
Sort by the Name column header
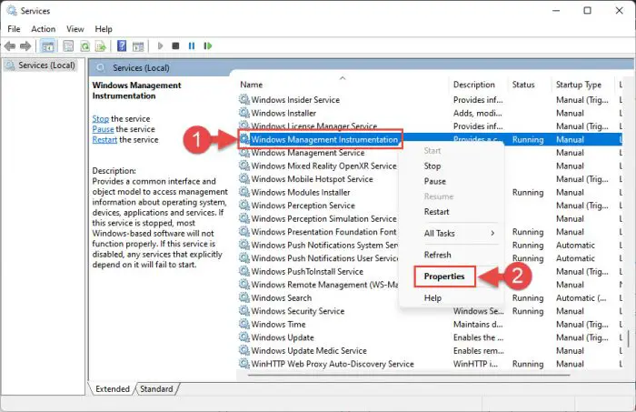343,85
